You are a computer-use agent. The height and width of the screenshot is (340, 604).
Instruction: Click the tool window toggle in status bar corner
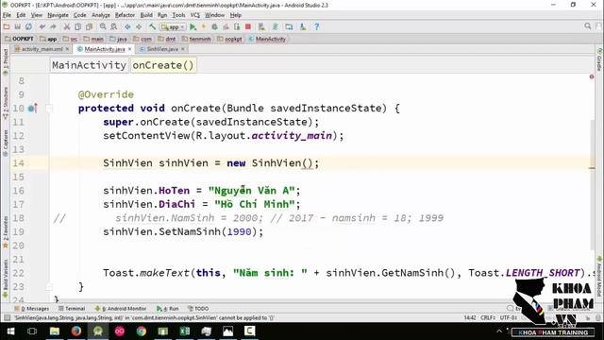7,318
